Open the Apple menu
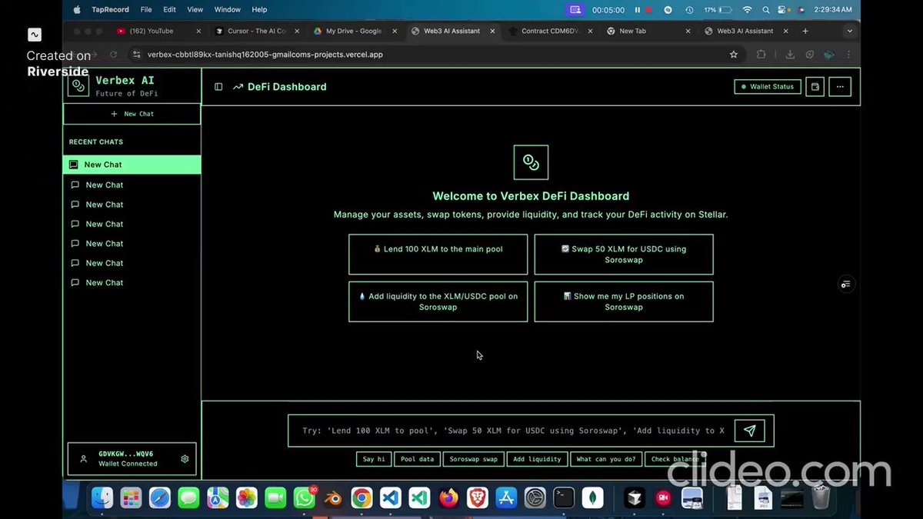Image resolution: width=923 pixels, height=519 pixels. (x=76, y=9)
